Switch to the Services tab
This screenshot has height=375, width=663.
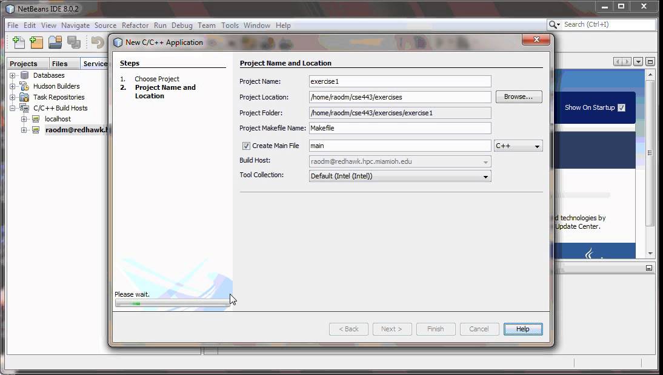point(95,64)
